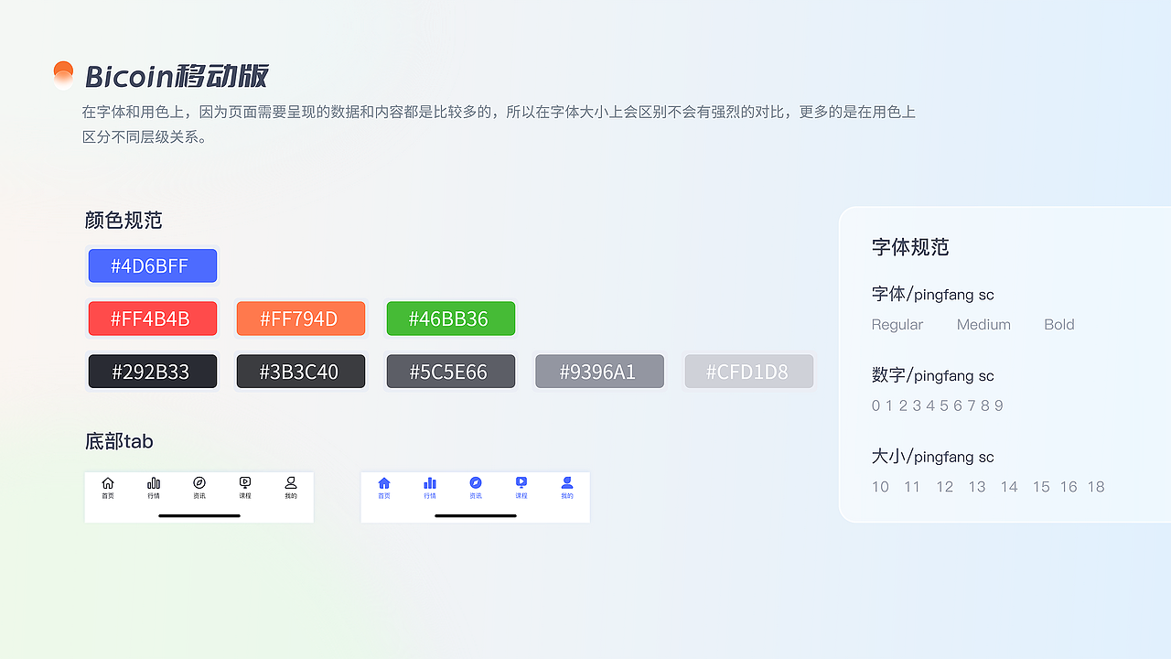Click the blue 我的 person icon in the filled tab bar
This screenshot has height=659, width=1171.
point(567,483)
